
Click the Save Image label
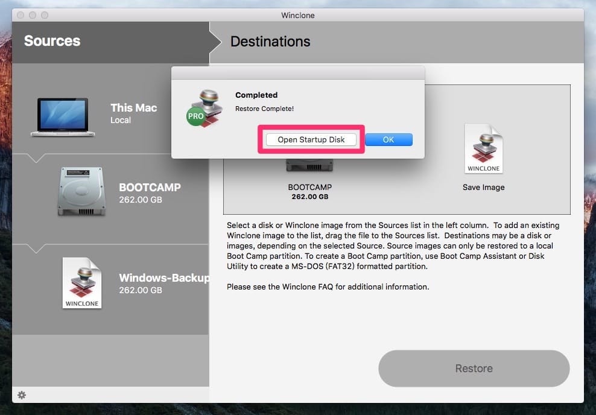click(483, 188)
